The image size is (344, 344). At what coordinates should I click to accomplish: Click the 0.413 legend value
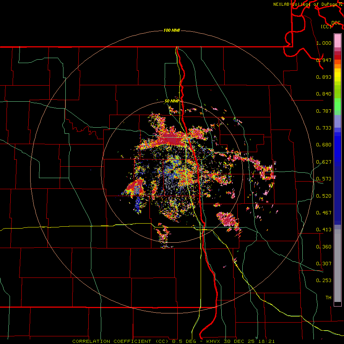(324, 230)
